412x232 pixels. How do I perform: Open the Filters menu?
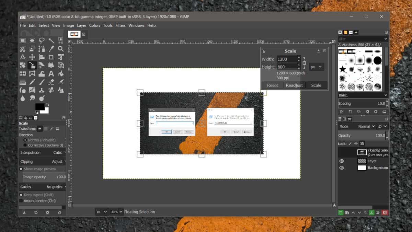click(x=121, y=25)
